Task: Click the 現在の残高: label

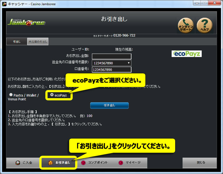Action: (x=124, y=49)
